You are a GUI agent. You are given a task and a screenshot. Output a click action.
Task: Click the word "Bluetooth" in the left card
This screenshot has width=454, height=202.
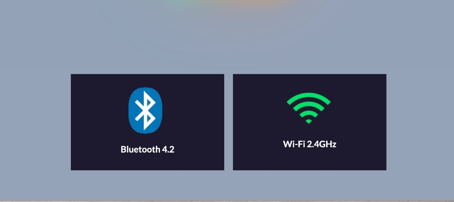click(x=140, y=149)
